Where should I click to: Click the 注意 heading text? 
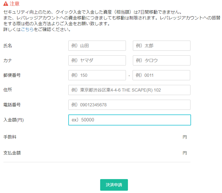pos(14,4)
